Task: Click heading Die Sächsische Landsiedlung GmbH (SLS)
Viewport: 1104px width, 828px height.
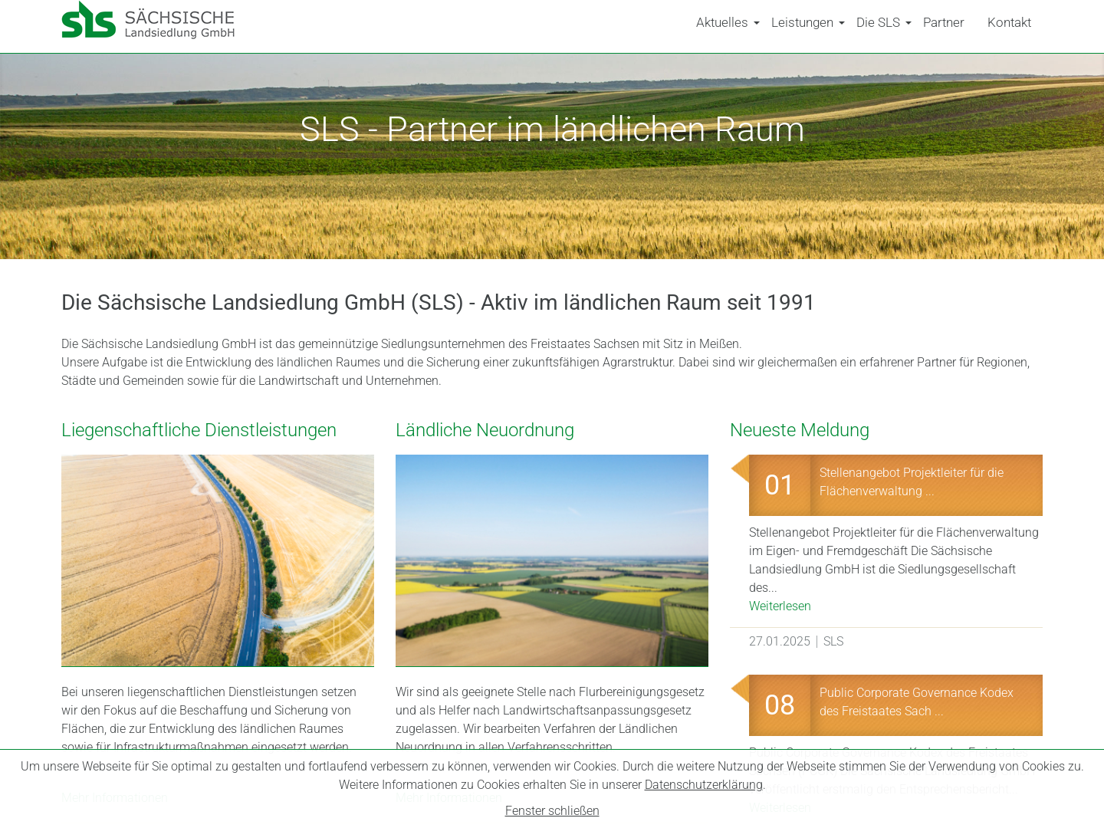Action: point(438,302)
